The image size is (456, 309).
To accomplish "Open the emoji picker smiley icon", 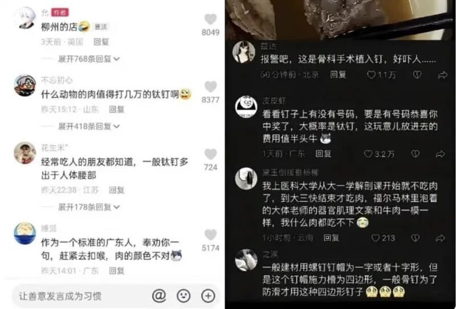I will click(x=184, y=296).
